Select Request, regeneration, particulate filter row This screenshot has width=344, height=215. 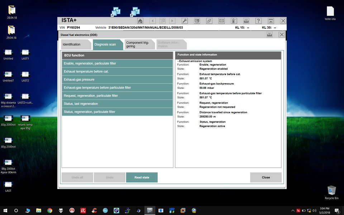click(117, 96)
